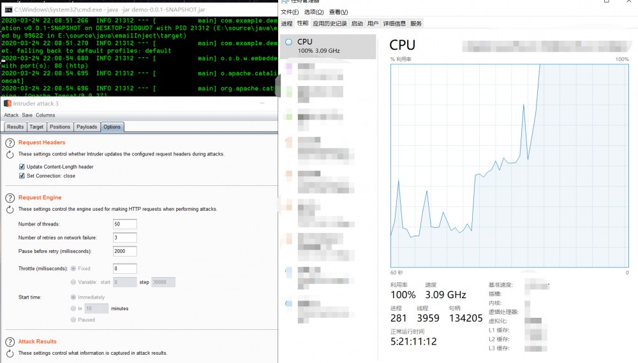
Task: Toggle Set Connection: close checkbox
Action: 22,176
